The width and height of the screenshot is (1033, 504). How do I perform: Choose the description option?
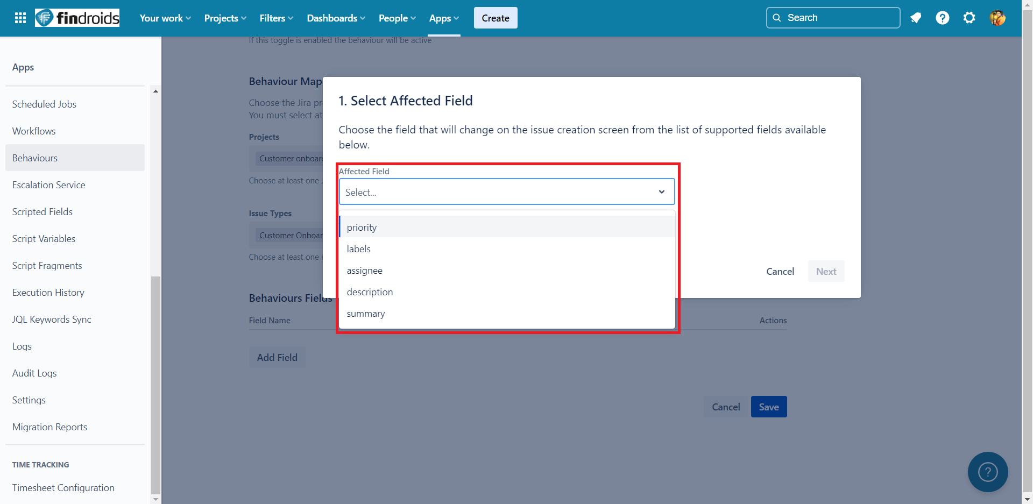507,292
